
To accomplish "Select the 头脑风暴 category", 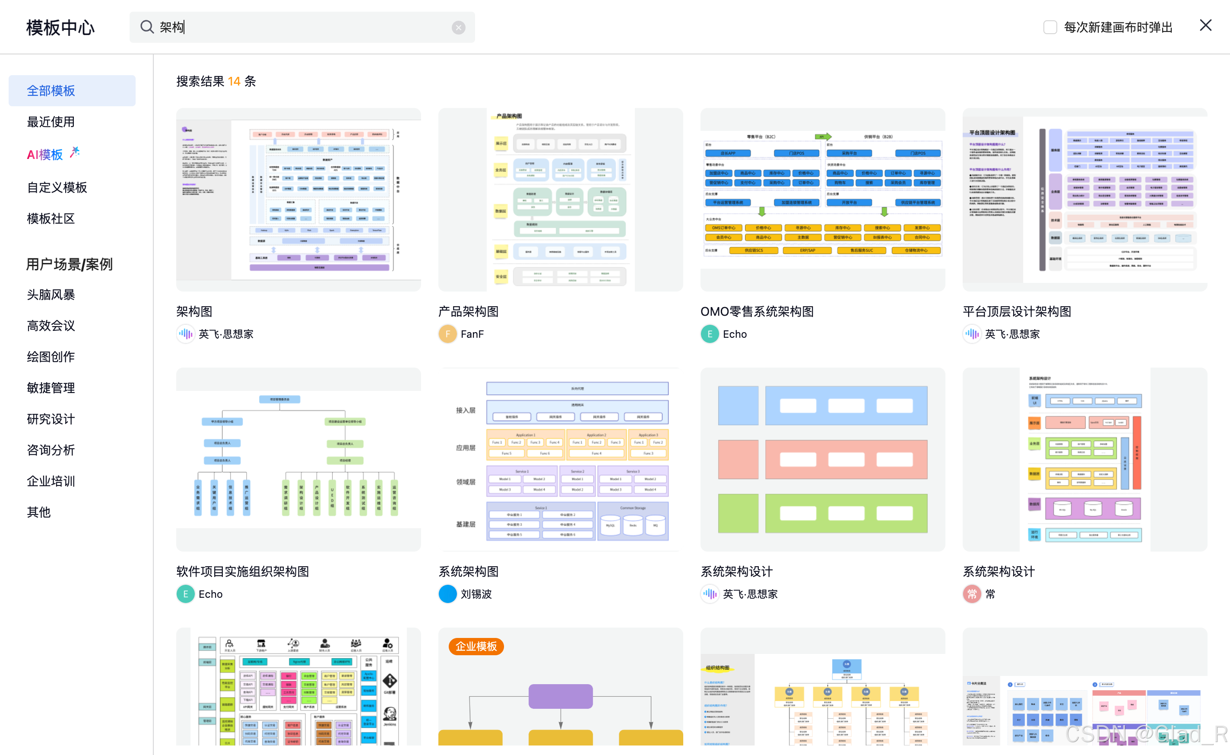I will click(51, 295).
